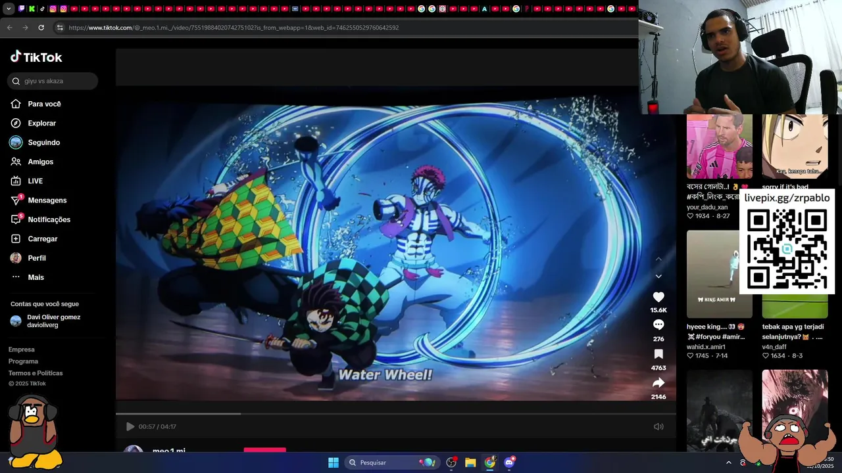Open Notificações icon with badge
The height and width of the screenshot is (473, 842).
16,219
